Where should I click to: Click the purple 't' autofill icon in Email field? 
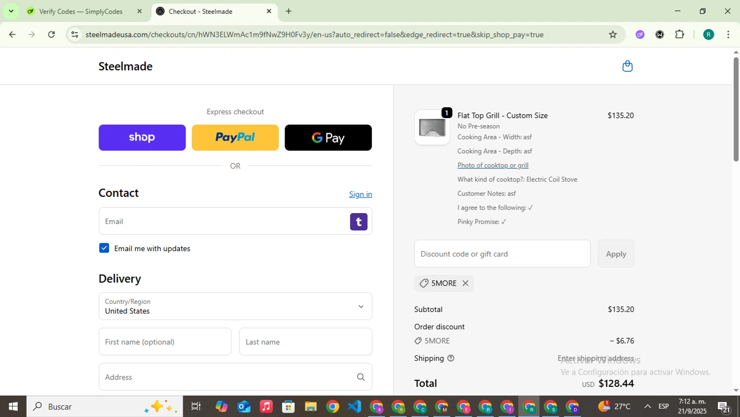click(359, 222)
